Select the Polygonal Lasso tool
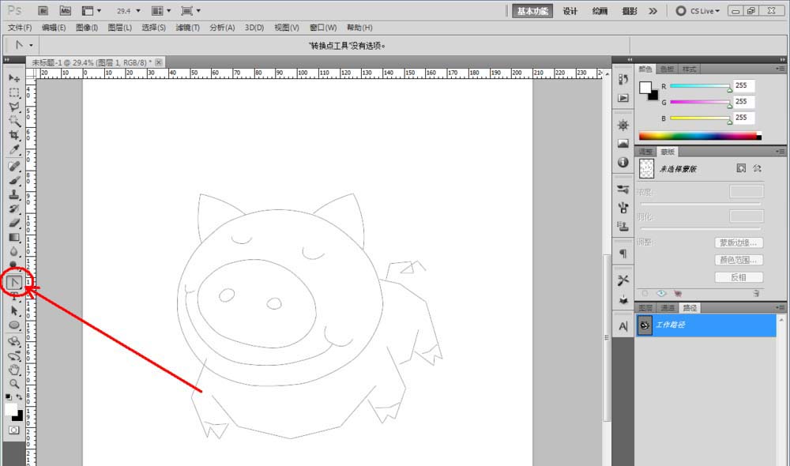Viewport: 790px width, 466px height. [x=14, y=107]
